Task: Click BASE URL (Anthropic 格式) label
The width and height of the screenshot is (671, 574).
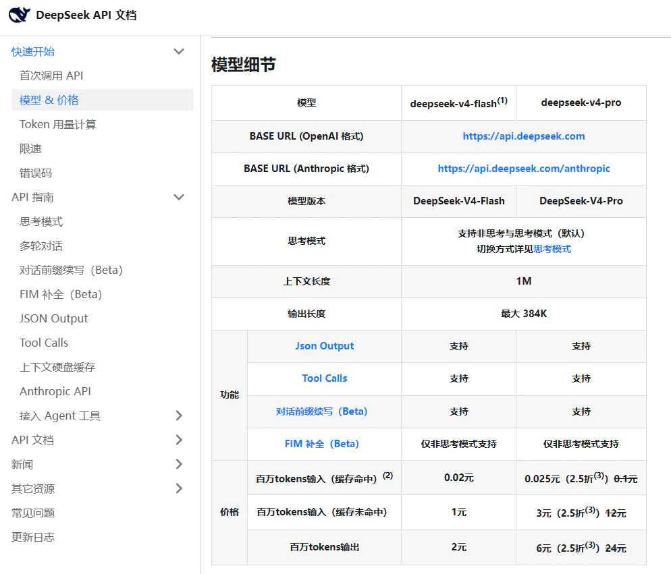Action: pos(306,169)
